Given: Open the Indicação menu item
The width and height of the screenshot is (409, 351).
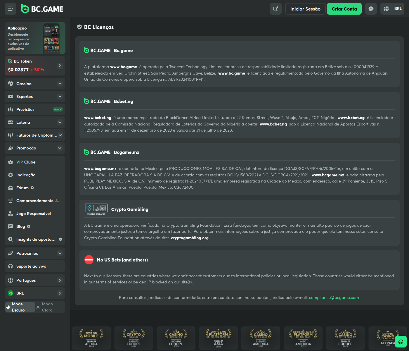Looking at the screenshot, I should click(x=35, y=175).
